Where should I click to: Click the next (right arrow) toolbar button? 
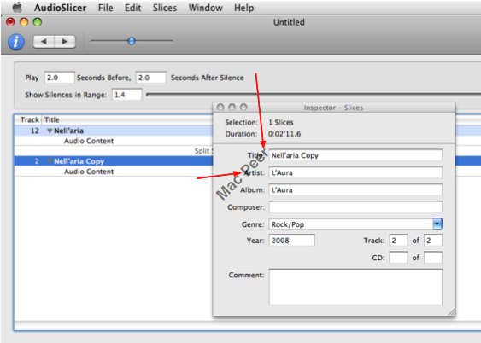65,41
